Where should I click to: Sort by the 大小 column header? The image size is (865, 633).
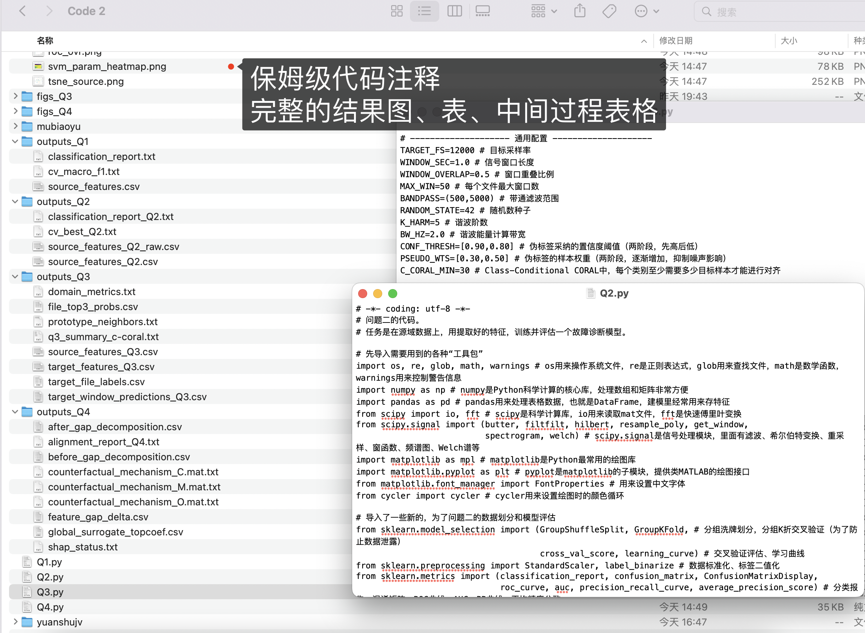coord(789,41)
